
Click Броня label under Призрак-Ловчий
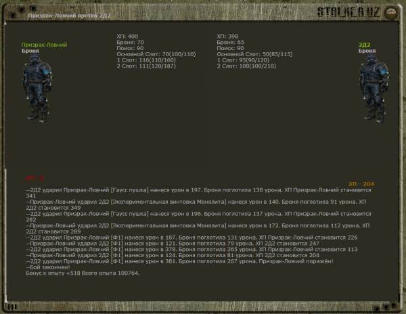(30, 50)
